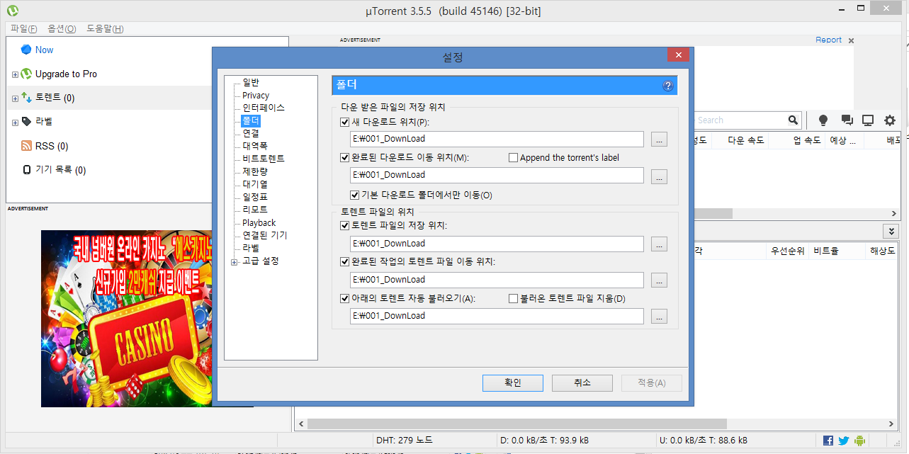Click the 토렌트 up-down arrows icon
The height and width of the screenshot is (454, 909).
pyautogui.click(x=26, y=98)
